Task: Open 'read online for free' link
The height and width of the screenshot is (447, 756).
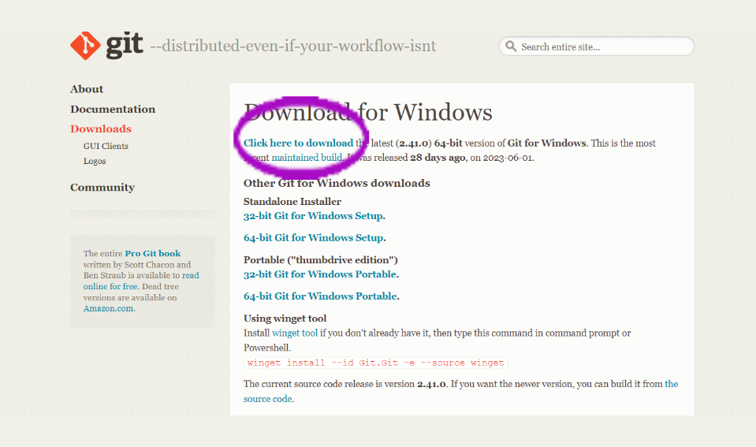Action: pos(141,281)
